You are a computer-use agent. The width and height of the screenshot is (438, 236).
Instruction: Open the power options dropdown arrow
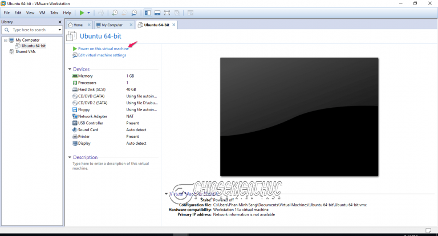[88, 13]
